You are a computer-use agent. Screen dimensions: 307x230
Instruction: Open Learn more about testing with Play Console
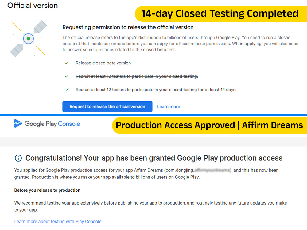[x=58, y=222]
